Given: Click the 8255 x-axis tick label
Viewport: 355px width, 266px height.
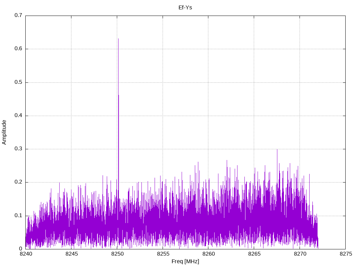Looking at the screenshot, I should coord(163,255).
